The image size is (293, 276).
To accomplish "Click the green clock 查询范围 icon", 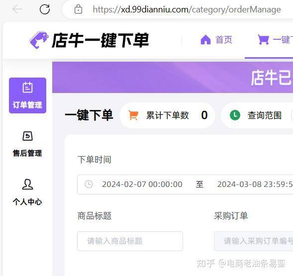I will click(x=235, y=115).
